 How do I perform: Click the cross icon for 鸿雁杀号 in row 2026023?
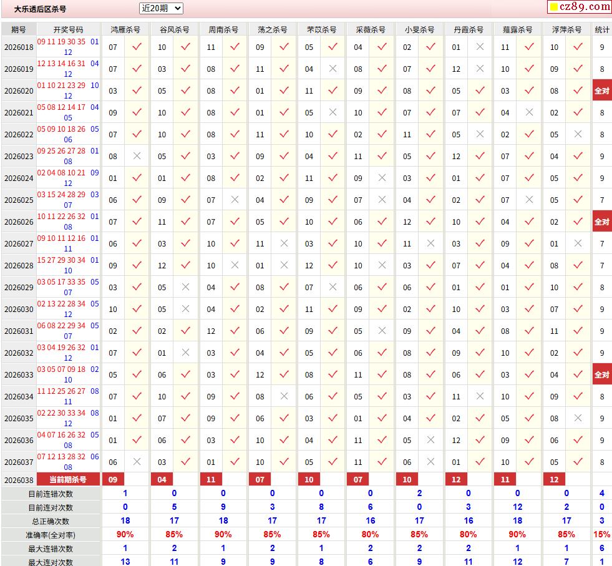(x=137, y=156)
